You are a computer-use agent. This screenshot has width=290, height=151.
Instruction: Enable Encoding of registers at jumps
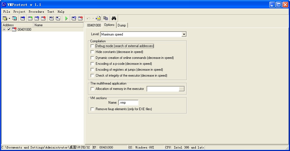[x=92, y=69]
